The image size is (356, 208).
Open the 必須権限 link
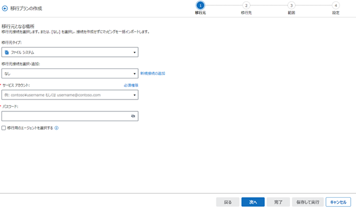(x=131, y=85)
